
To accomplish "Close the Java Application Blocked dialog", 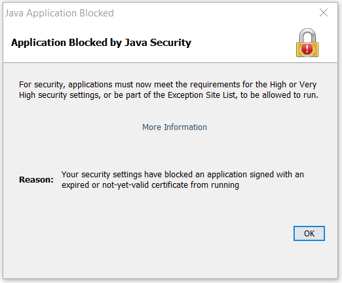I will pyautogui.click(x=324, y=12).
